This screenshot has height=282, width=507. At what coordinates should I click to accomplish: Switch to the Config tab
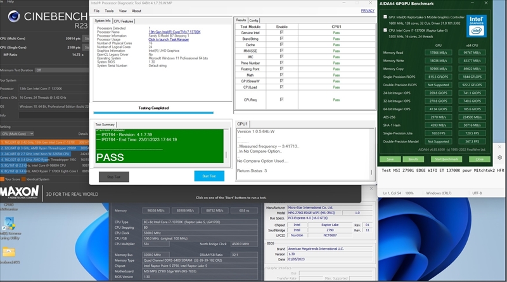253,20
